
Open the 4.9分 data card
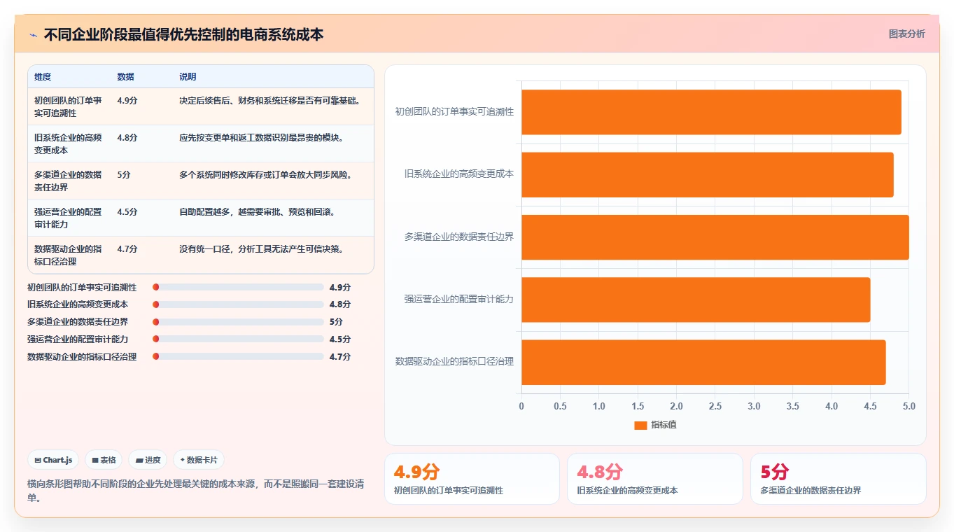[x=472, y=479]
